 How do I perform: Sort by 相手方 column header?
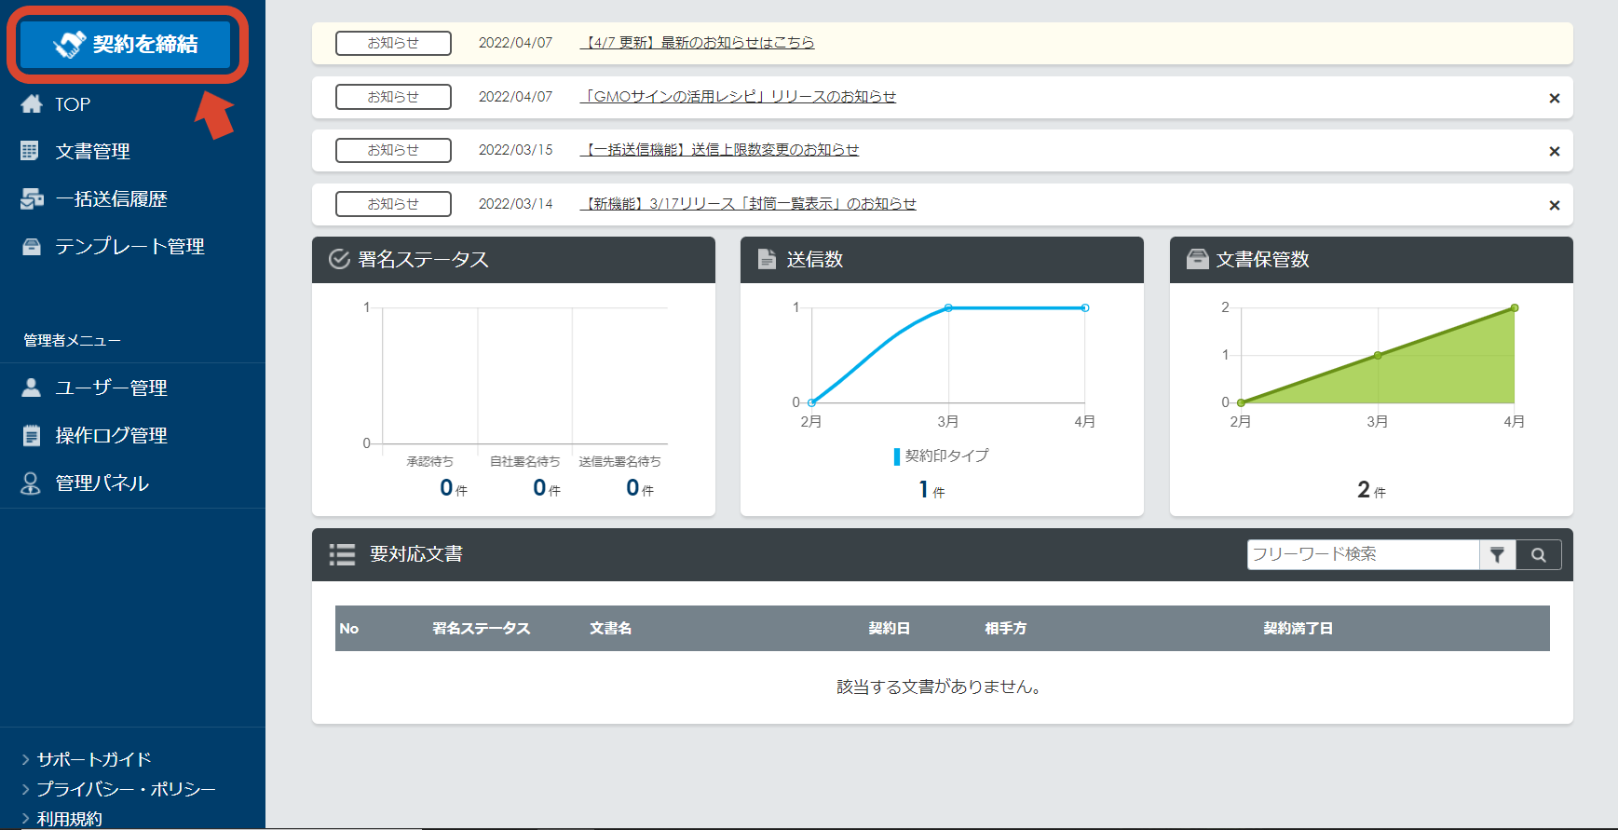click(1006, 629)
